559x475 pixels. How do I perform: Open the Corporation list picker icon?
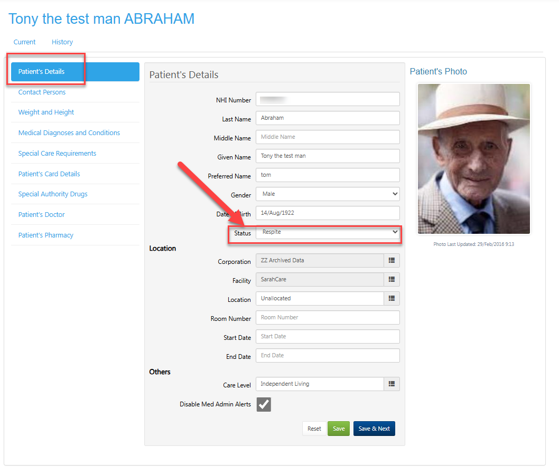coord(392,260)
